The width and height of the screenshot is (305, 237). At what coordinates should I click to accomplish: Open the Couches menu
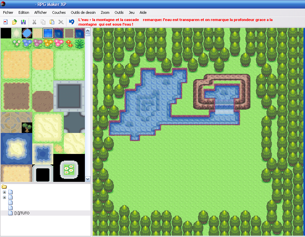pyautogui.click(x=59, y=12)
